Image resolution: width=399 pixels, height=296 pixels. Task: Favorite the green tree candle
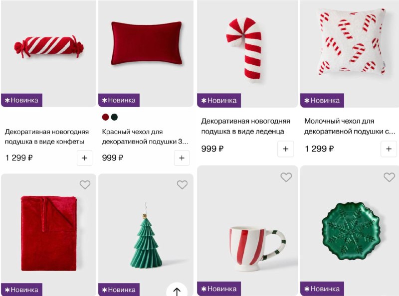point(182,184)
